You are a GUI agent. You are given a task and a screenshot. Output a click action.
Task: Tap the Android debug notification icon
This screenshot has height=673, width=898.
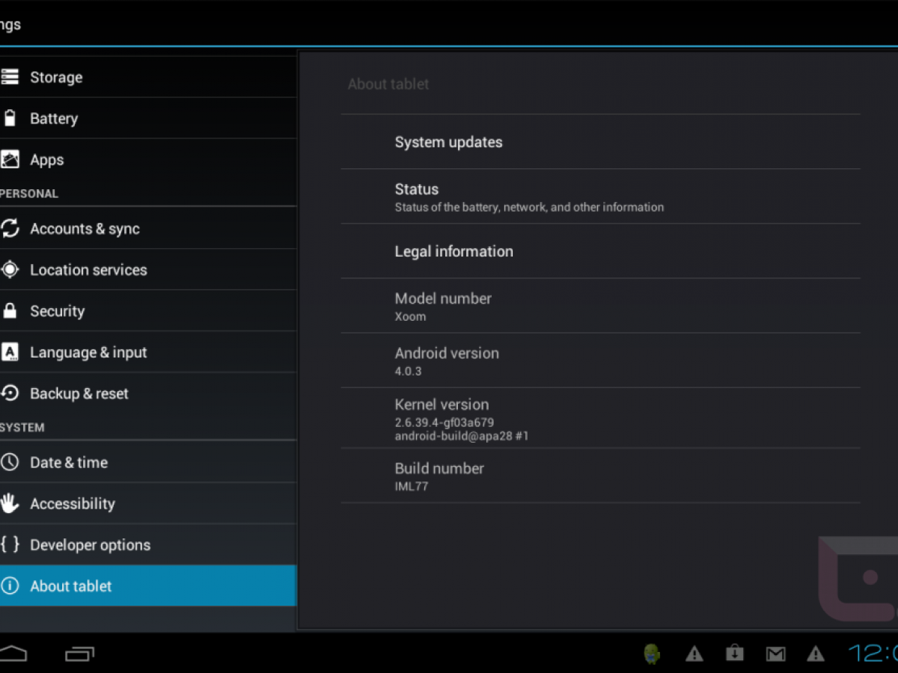(x=653, y=654)
